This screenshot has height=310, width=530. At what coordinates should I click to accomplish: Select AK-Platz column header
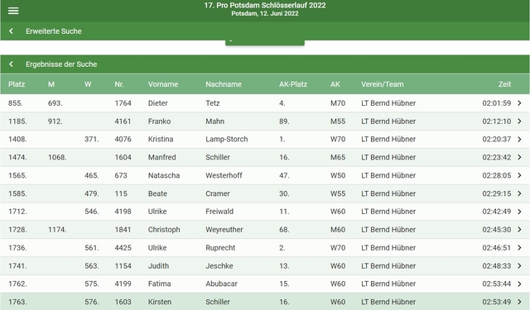click(x=293, y=84)
